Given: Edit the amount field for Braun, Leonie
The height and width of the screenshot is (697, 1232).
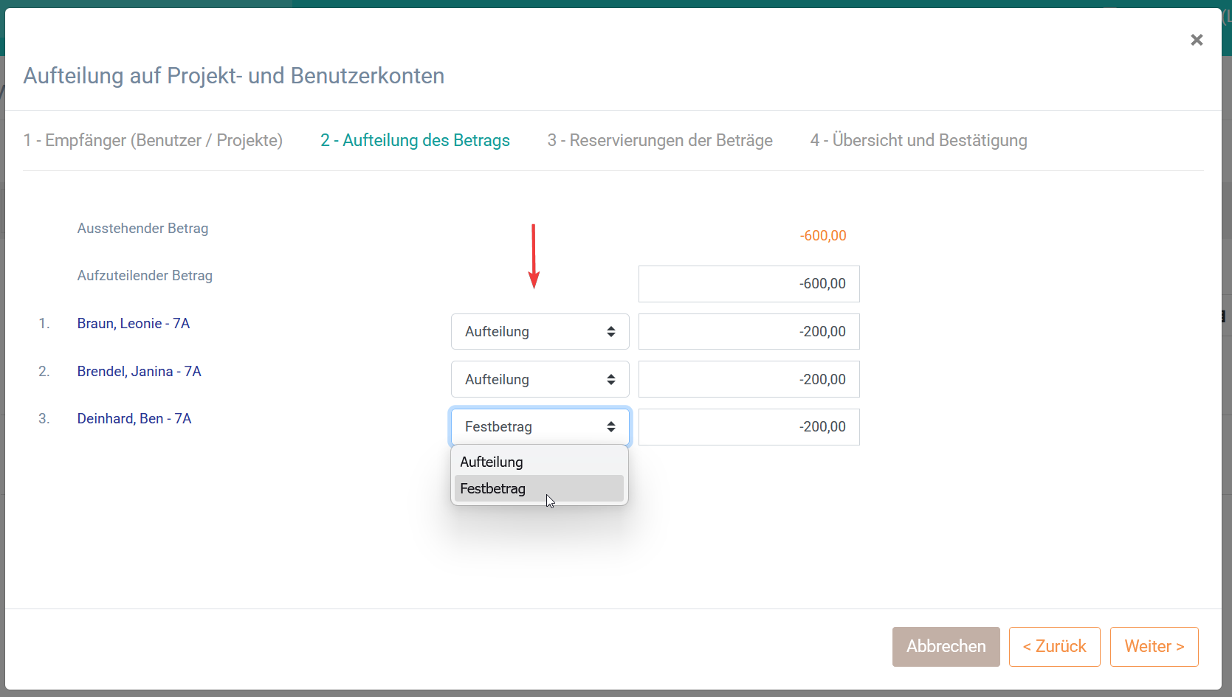Looking at the screenshot, I should click(749, 332).
